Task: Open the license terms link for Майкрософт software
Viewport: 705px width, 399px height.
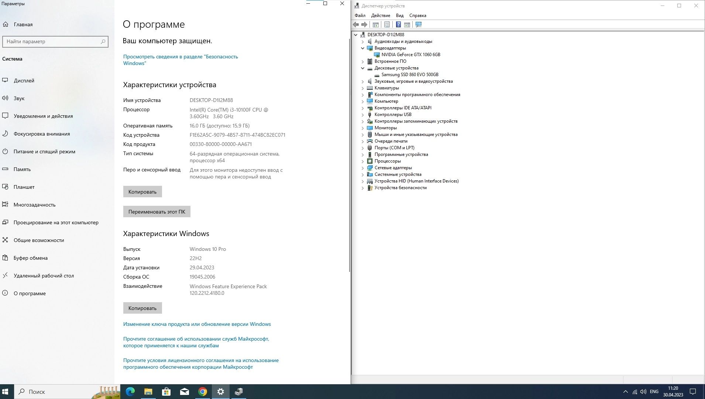Action: 201,364
